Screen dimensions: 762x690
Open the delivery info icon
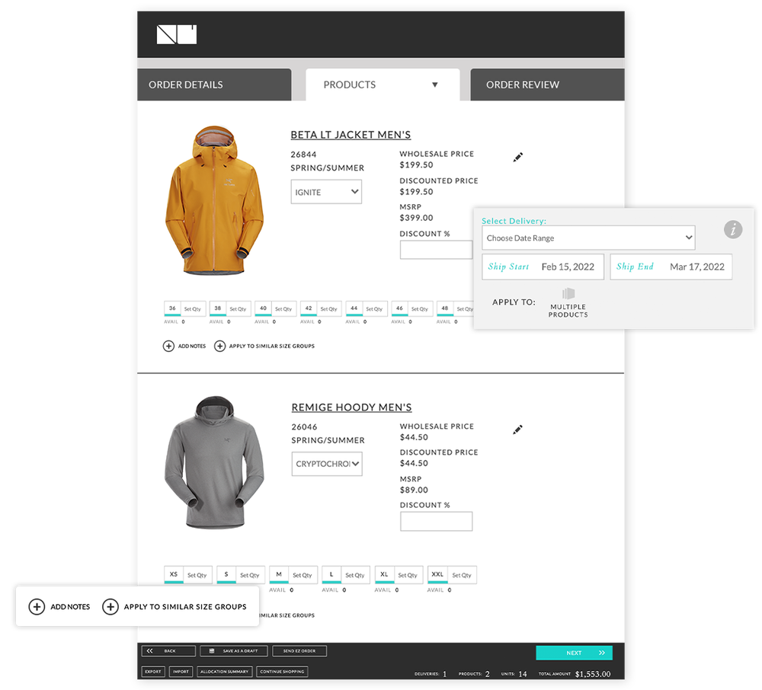[x=733, y=229]
